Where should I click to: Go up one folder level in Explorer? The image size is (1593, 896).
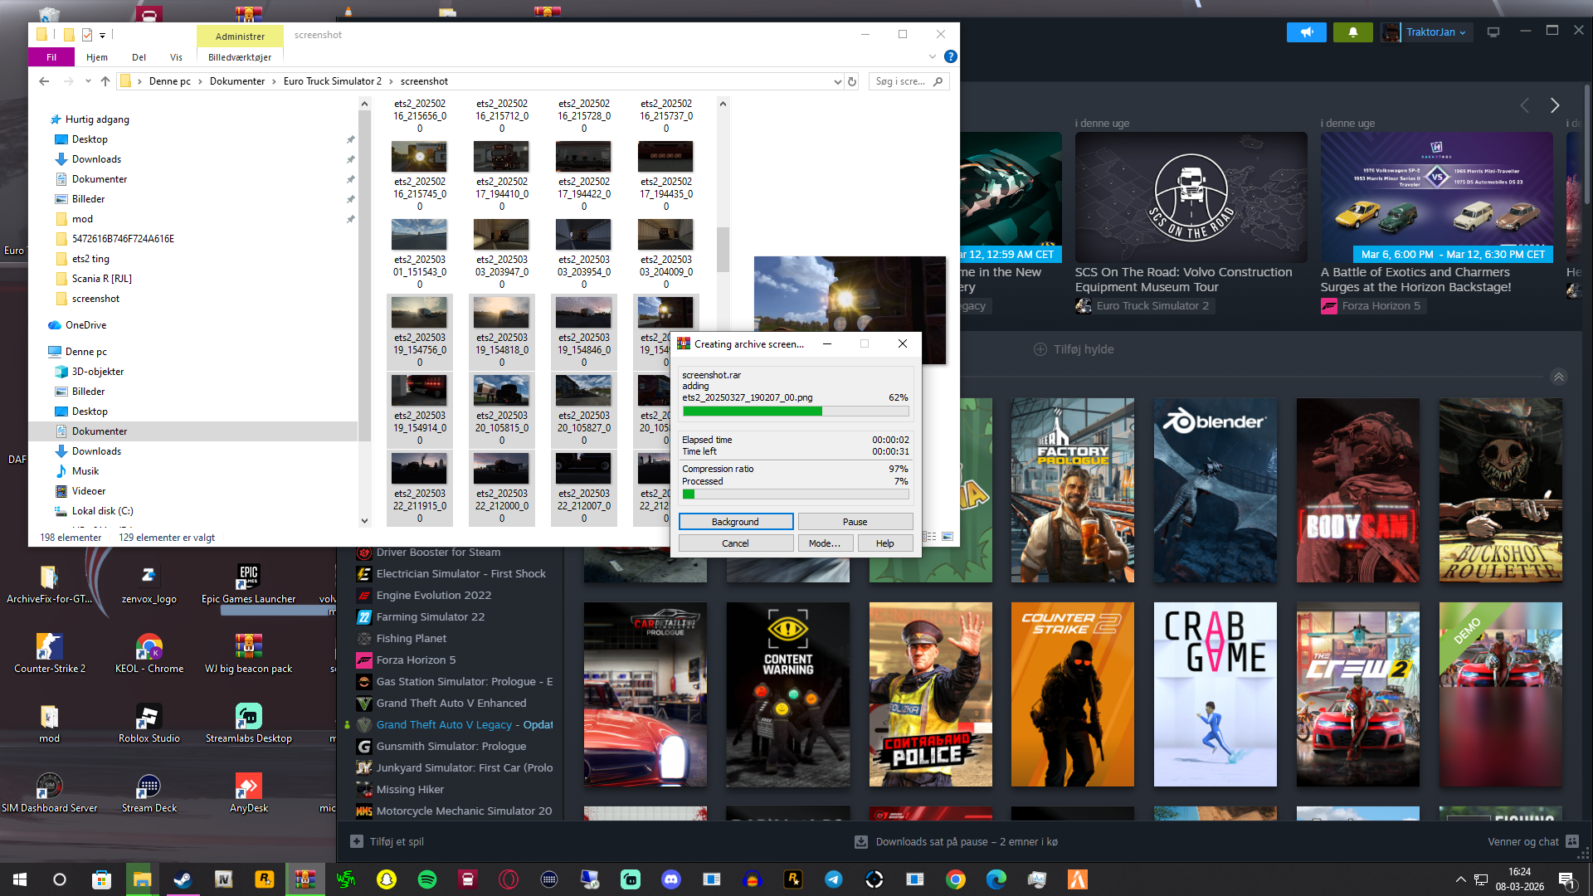(105, 81)
